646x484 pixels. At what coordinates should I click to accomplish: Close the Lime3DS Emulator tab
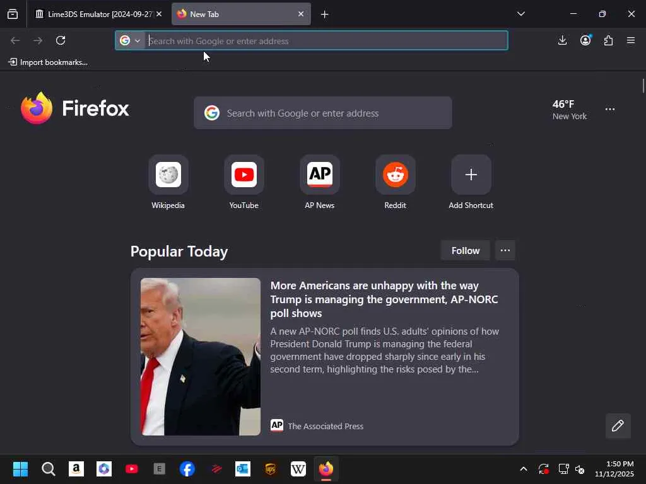(x=159, y=14)
